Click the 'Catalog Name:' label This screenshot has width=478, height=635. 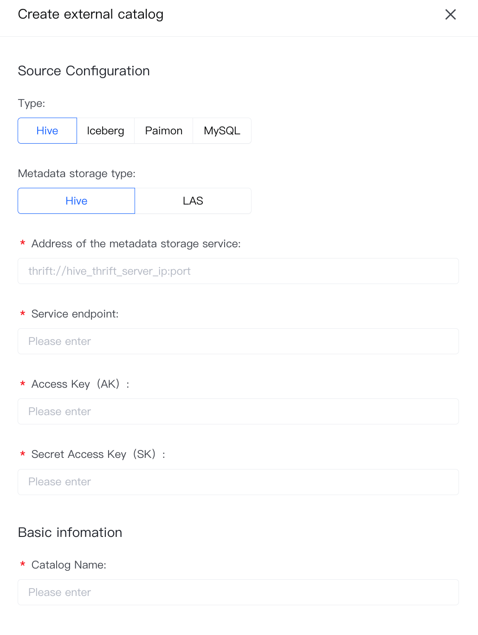tap(69, 565)
